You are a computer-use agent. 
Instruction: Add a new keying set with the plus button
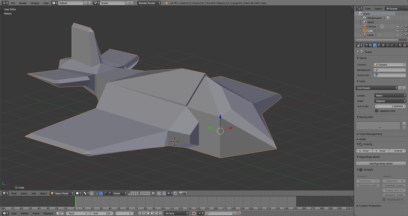pos(404,123)
